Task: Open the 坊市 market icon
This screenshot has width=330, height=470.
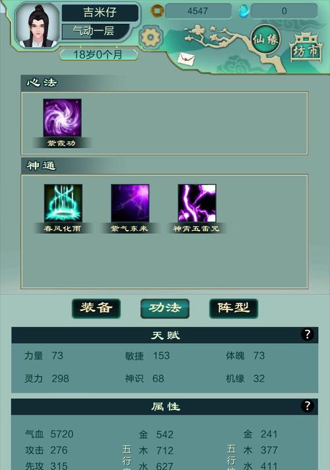Action: (x=306, y=47)
